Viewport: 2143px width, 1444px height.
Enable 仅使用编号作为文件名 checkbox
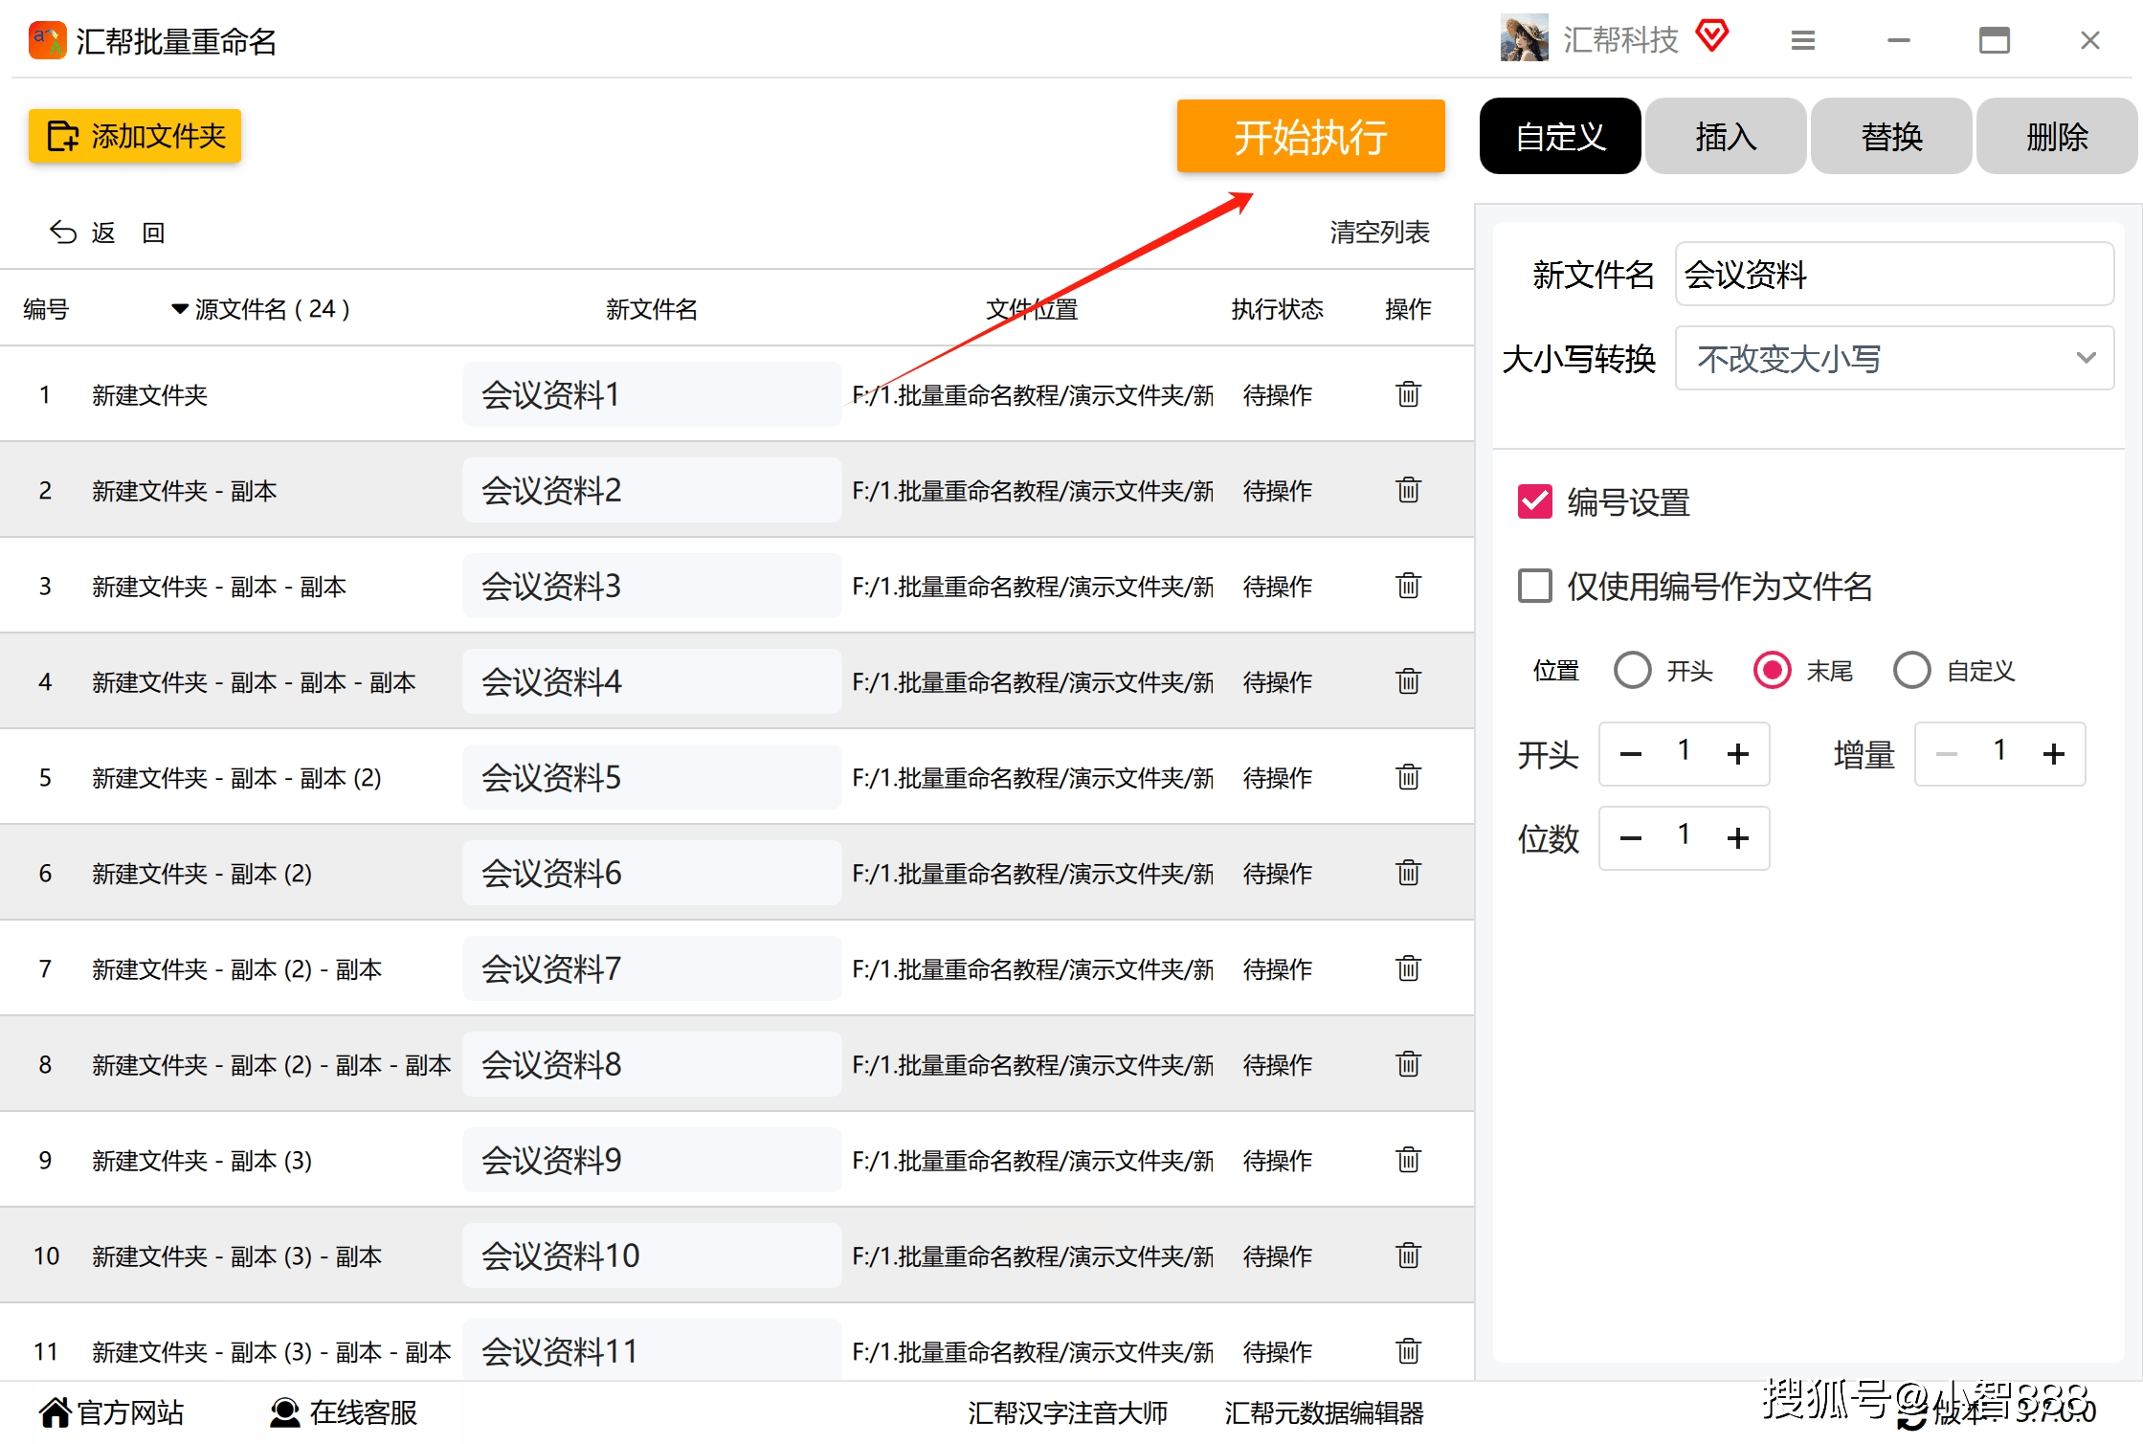(1535, 586)
